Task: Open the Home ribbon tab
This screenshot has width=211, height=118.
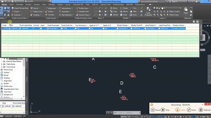Action: pyautogui.click(x=4, y=5)
